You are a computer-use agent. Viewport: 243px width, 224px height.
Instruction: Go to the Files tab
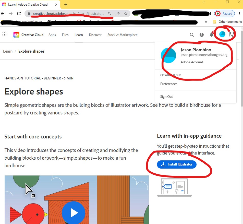[65, 35]
